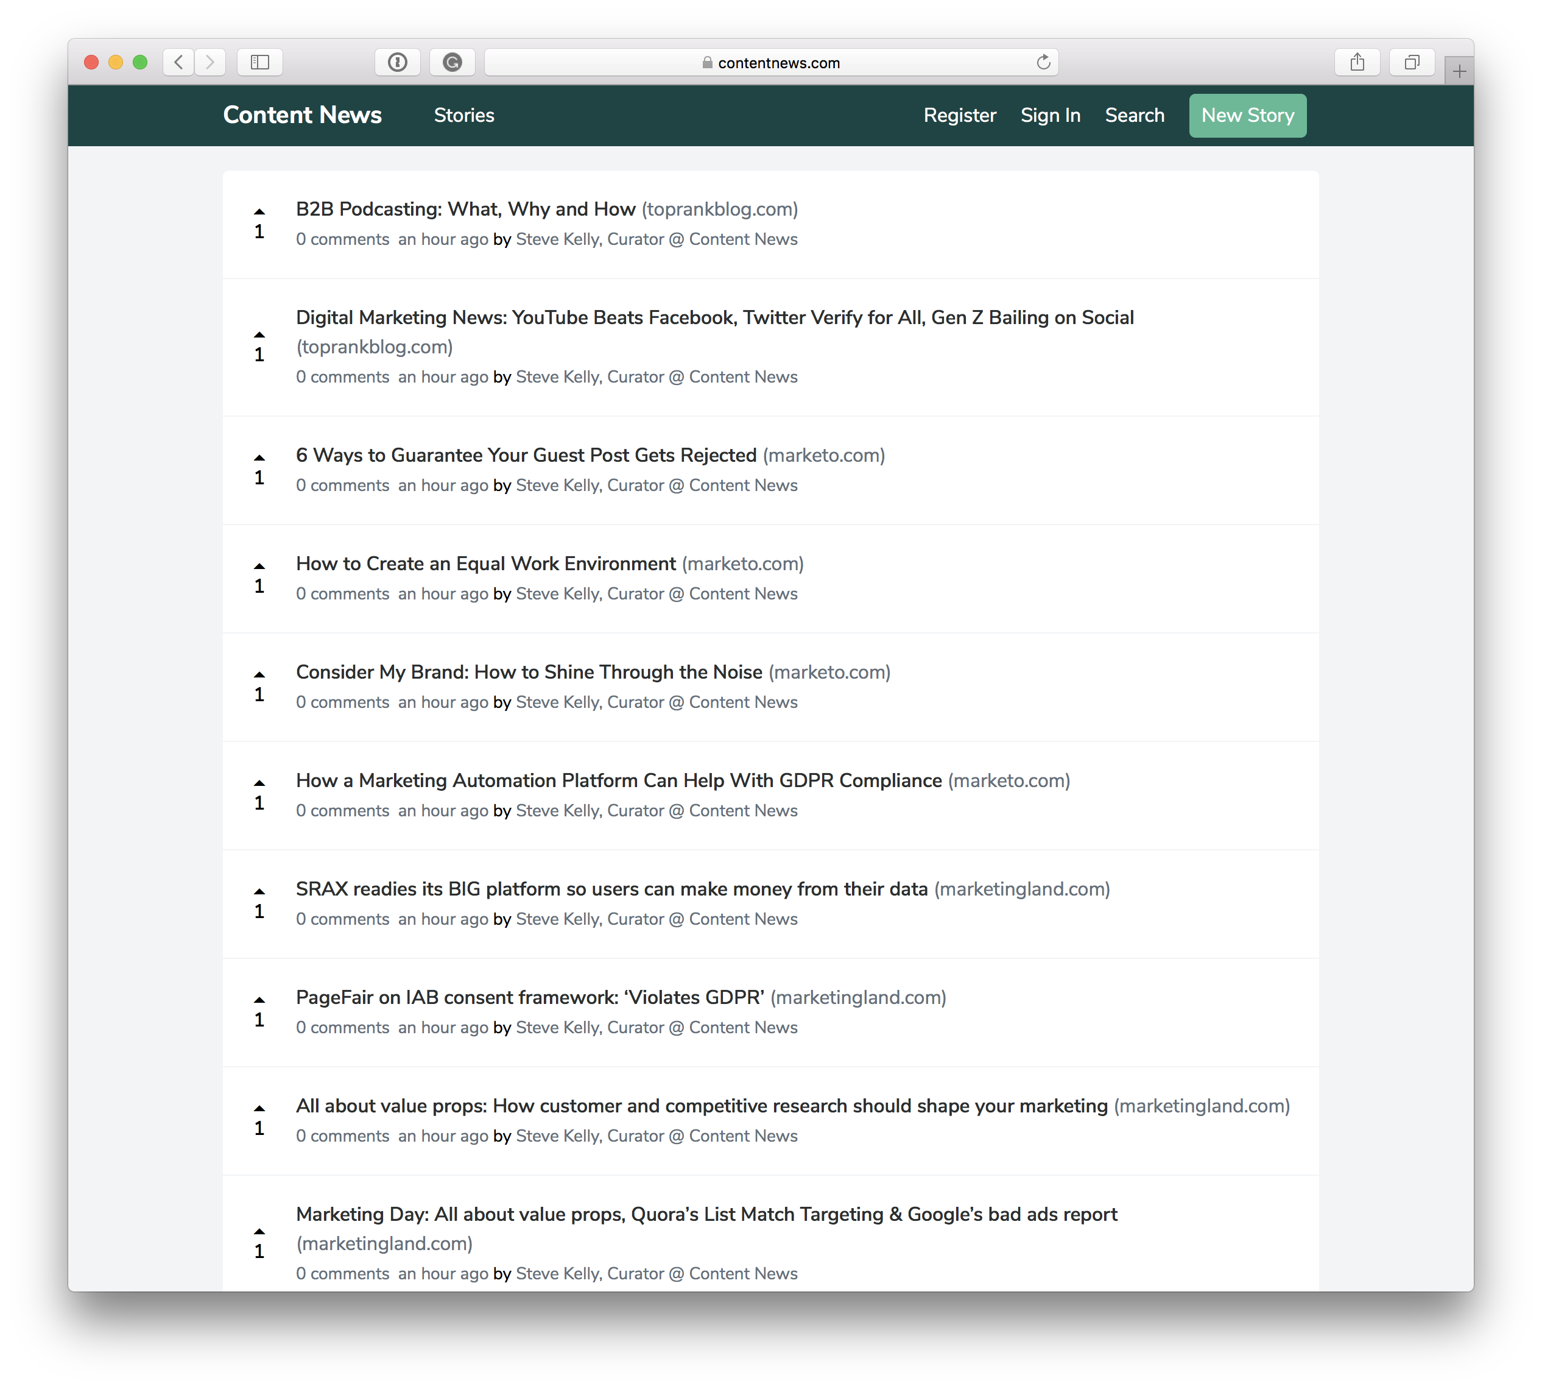Show all open tabs overview
Screen dimensions: 1542x1389
coord(1412,63)
